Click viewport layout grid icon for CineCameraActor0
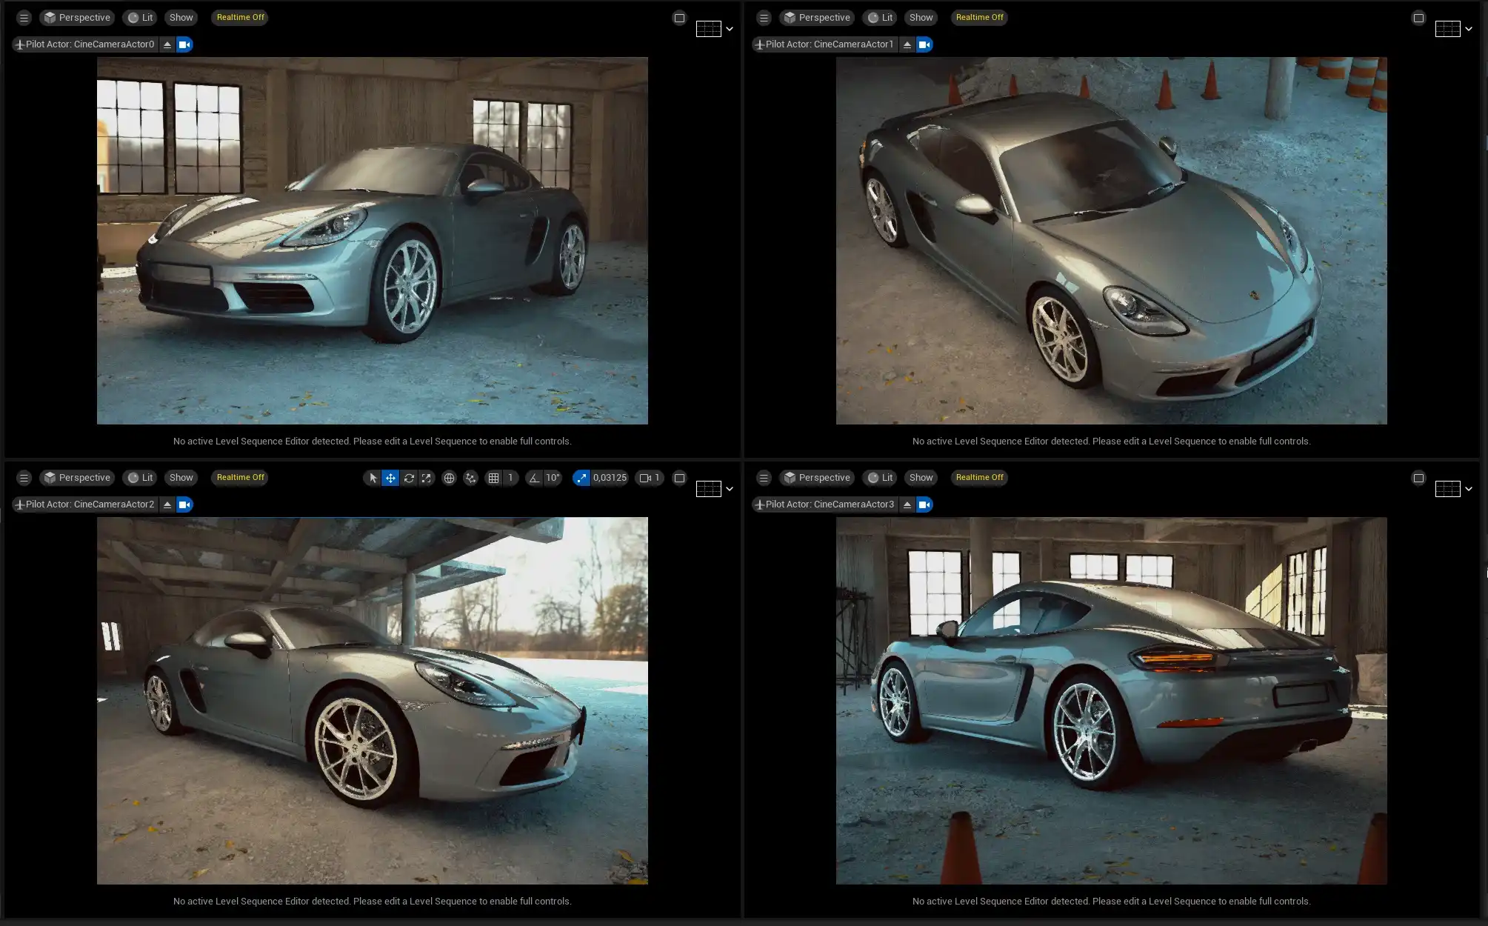 pyautogui.click(x=709, y=29)
